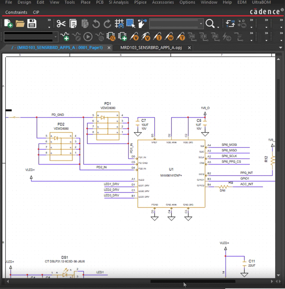Switch to the MRD103_SENSRBRD_APPS_A.opj tab
The height and width of the screenshot is (289, 285).
151,48
